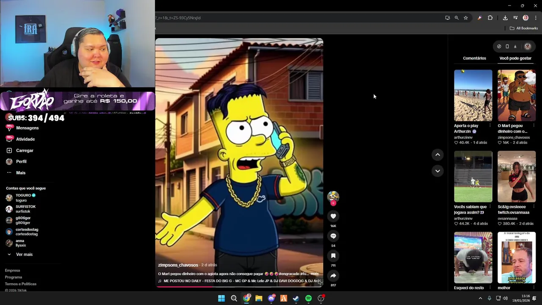
Task: Expand video description with mais
Action: [315, 274]
